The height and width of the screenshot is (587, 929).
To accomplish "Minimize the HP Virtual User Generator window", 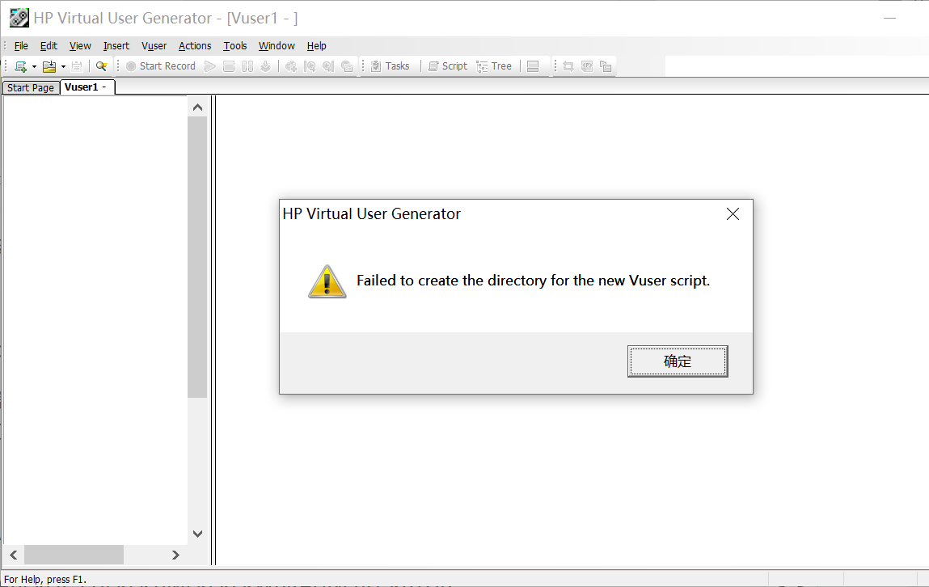I will pos(890,18).
